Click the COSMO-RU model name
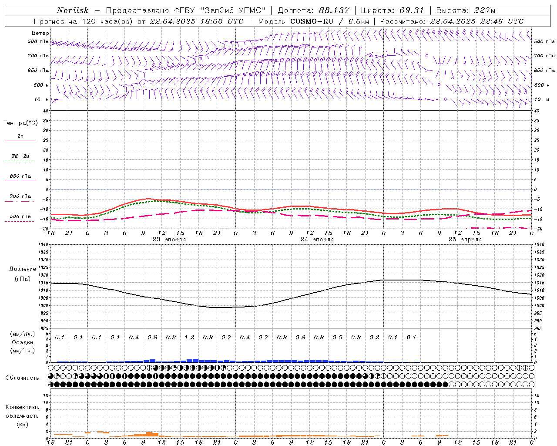Image resolution: width=557 pixels, height=446 pixels. [x=309, y=21]
